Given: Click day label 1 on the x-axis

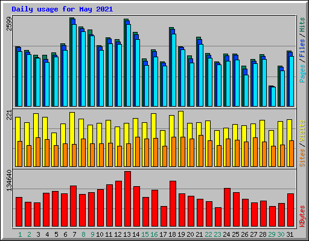Looking at the screenshot, I should 20,234.
